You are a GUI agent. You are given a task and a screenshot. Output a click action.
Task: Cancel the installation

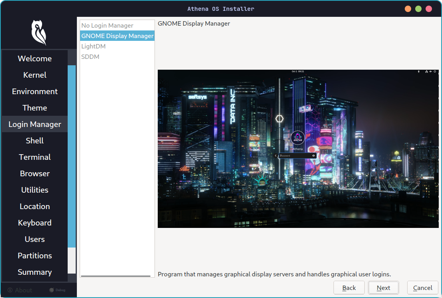[x=422, y=288]
